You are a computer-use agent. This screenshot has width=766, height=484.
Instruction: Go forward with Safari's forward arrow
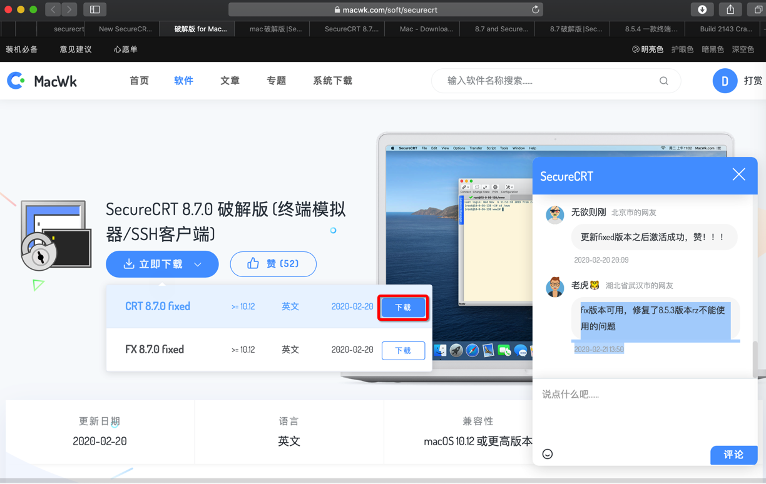69,9
